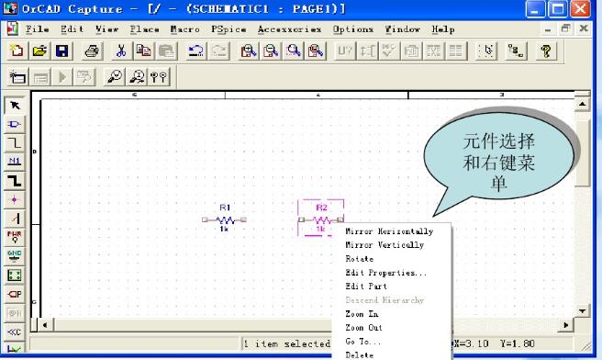Cut selection with the scissors icon
The height and width of the screenshot is (360, 602).
(121, 51)
